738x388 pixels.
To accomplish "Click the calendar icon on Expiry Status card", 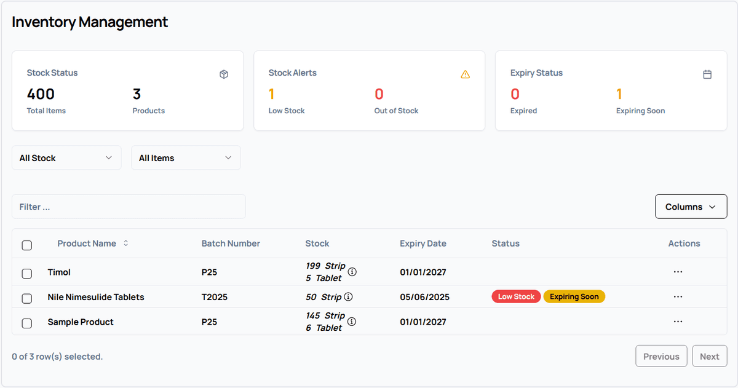I will pos(707,74).
